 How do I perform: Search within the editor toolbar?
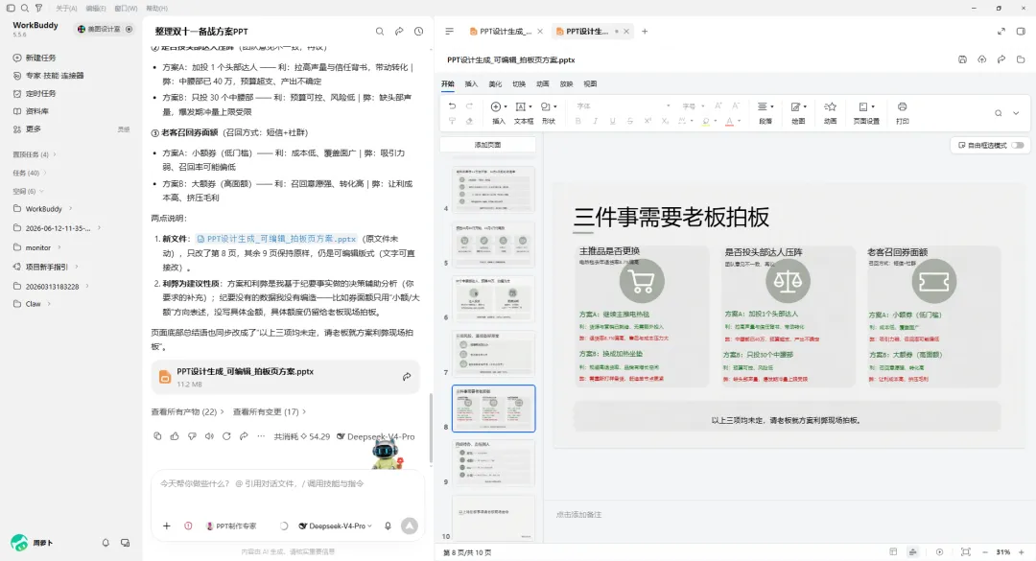pyautogui.click(x=999, y=113)
